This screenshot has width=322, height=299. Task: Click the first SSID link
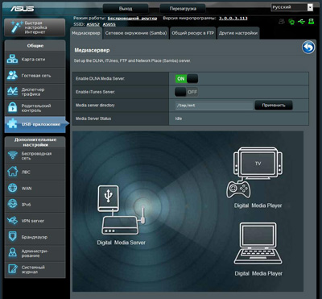[93, 24]
